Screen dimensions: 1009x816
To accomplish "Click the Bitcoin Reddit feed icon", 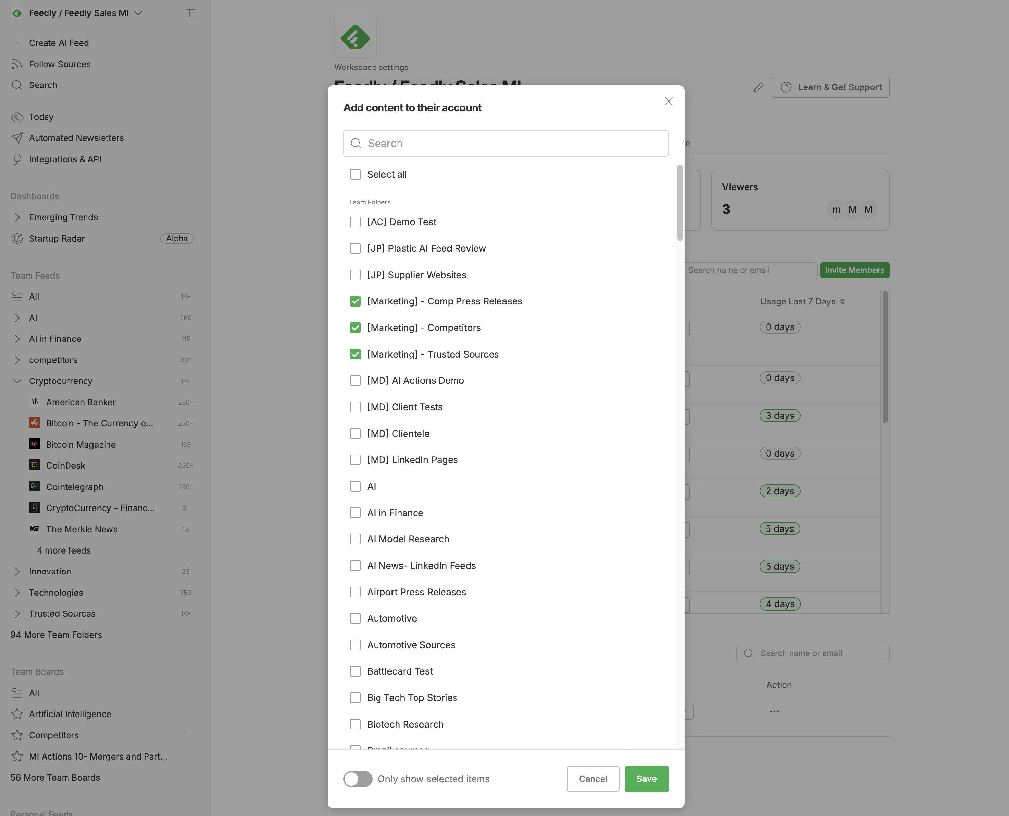I will [x=34, y=423].
